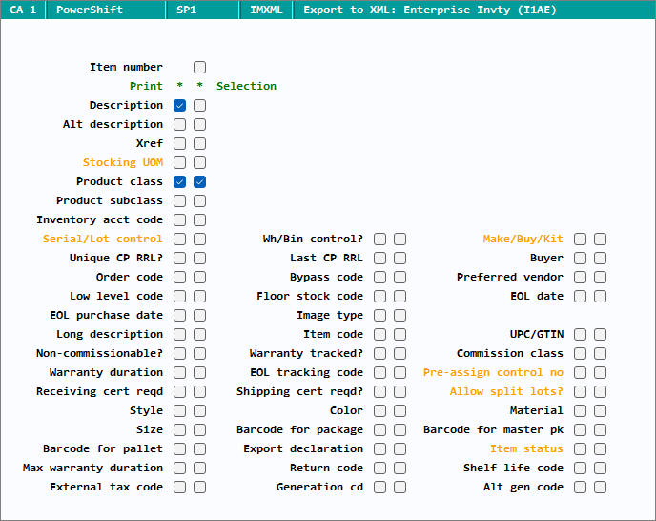Enable print for EOL tracking code
The height and width of the screenshot is (521, 656).
pyautogui.click(x=379, y=372)
